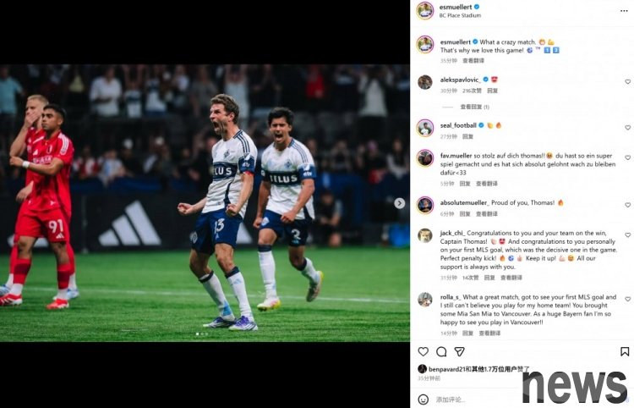Open emoji picker in comment box

(x=423, y=400)
